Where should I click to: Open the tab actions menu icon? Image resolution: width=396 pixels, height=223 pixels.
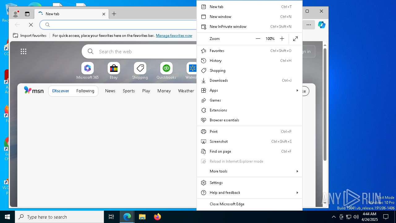click(x=27, y=14)
